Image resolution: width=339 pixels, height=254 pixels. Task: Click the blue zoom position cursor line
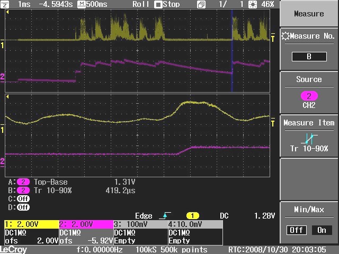tap(232, 51)
